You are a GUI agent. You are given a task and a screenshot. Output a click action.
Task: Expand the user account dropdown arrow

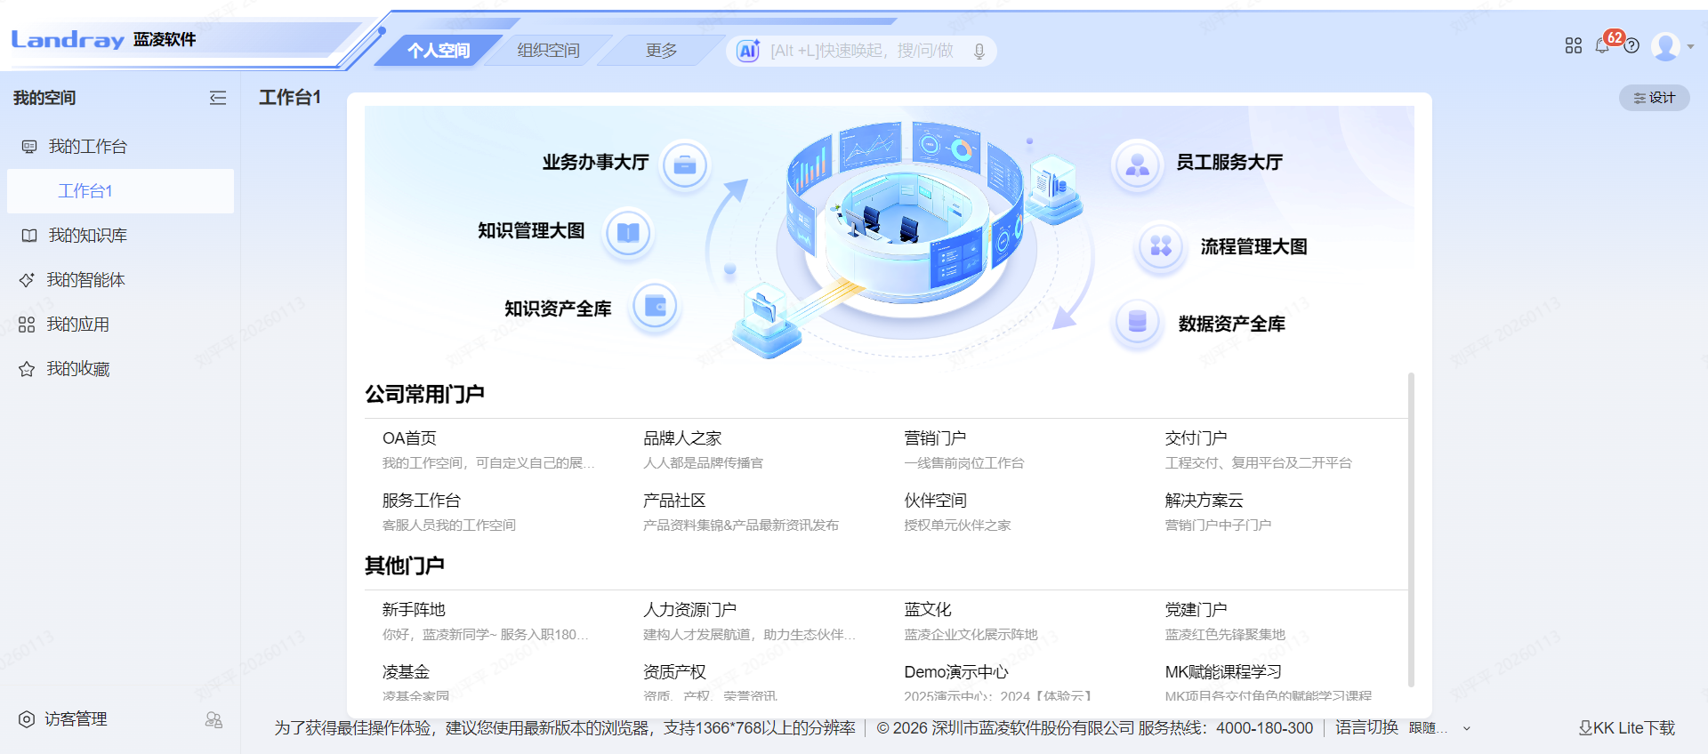(x=1690, y=46)
